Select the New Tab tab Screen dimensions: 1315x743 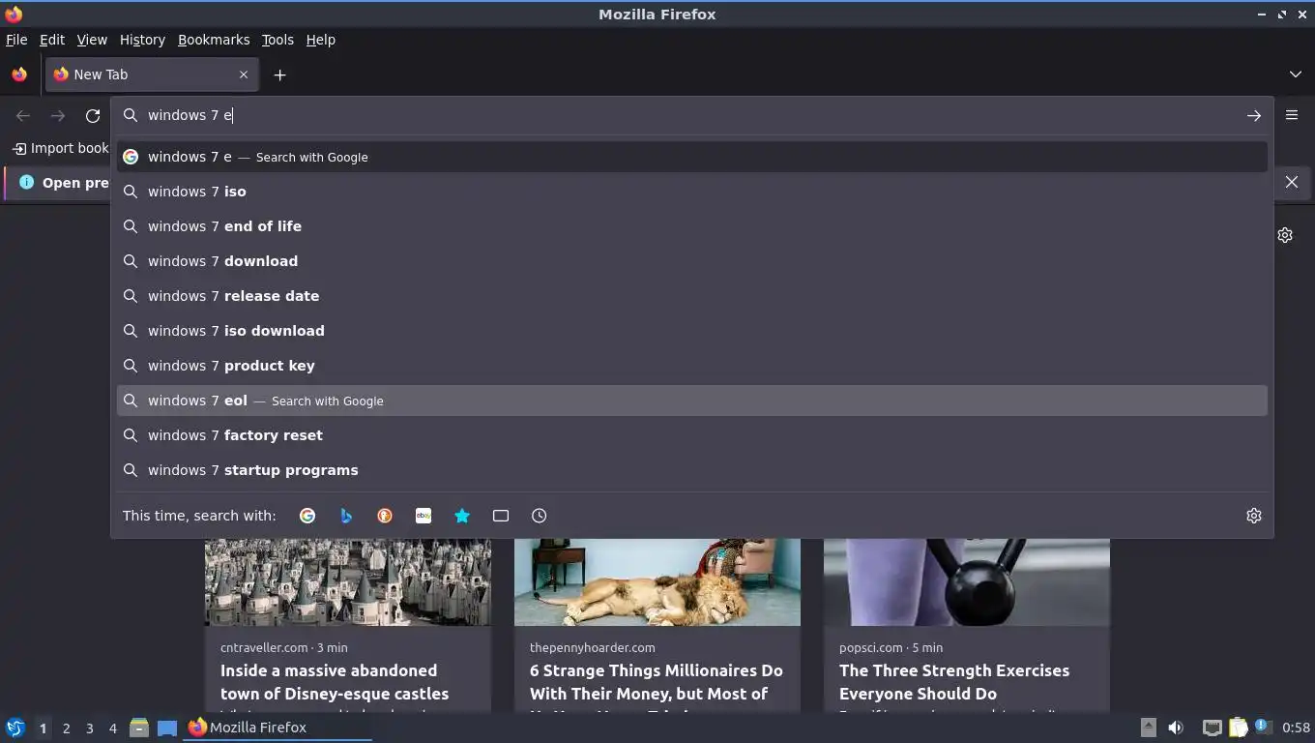[151, 74]
